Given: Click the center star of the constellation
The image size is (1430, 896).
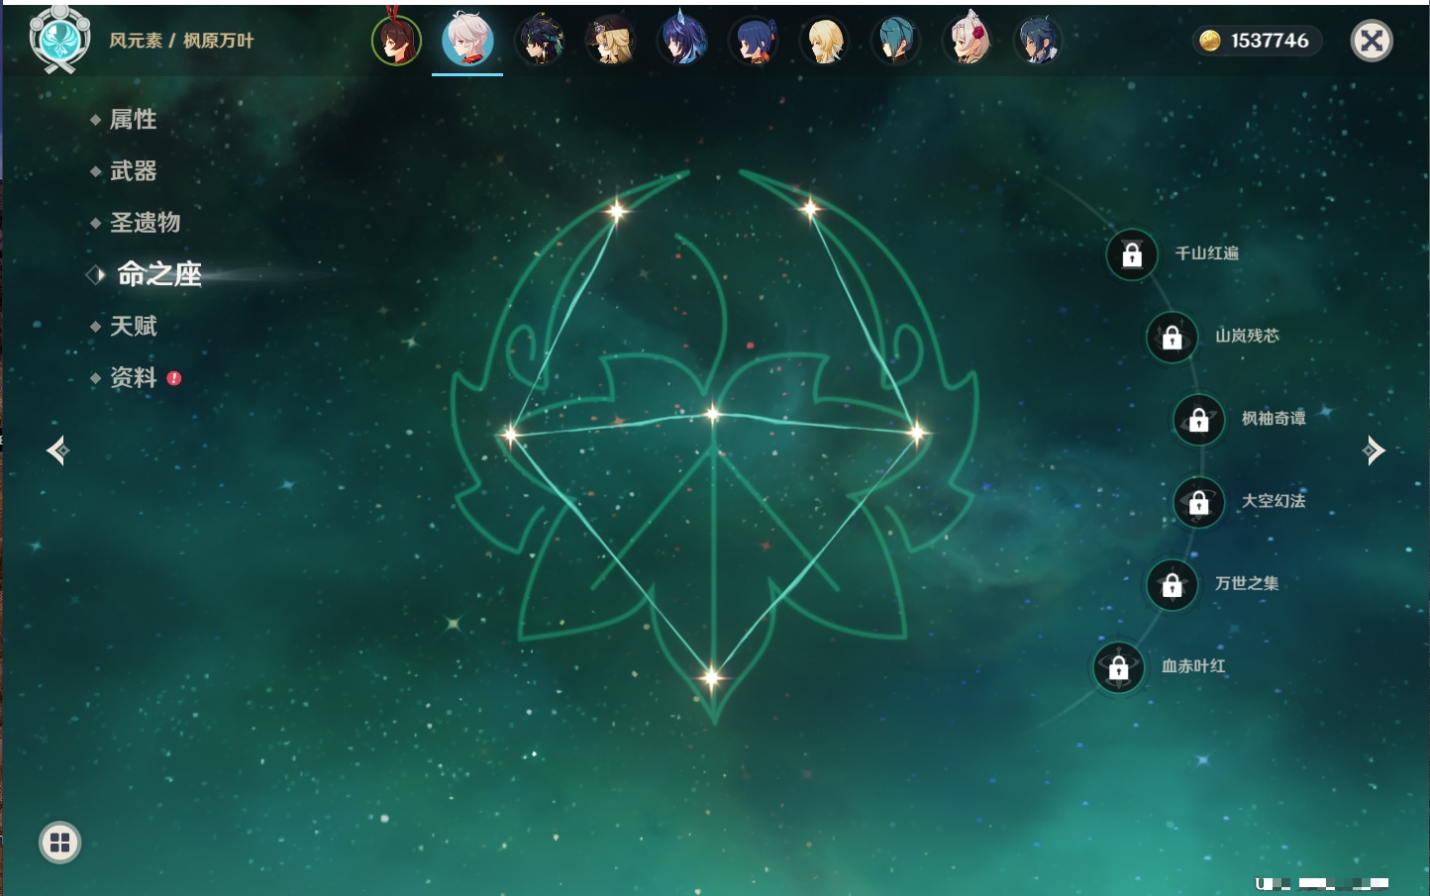Looking at the screenshot, I should [x=713, y=414].
